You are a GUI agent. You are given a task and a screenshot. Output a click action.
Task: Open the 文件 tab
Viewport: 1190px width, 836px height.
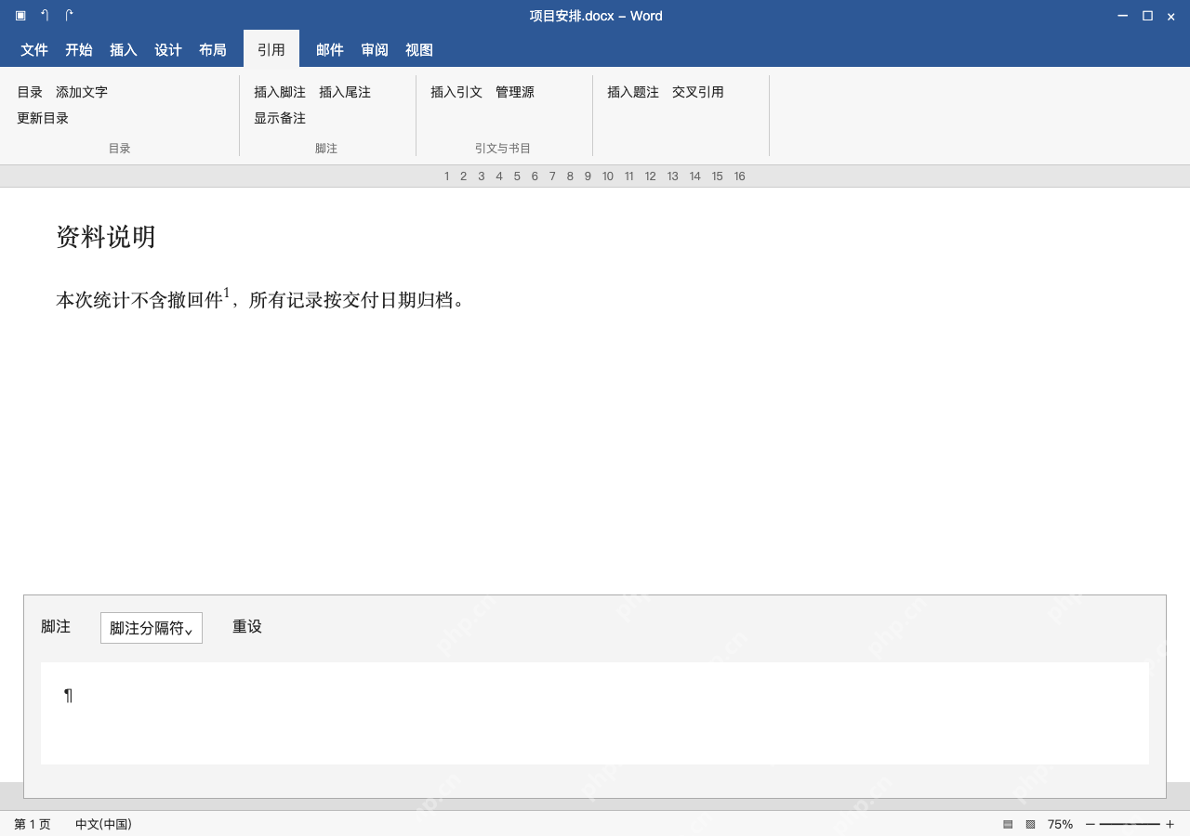[x=34, y=50]
